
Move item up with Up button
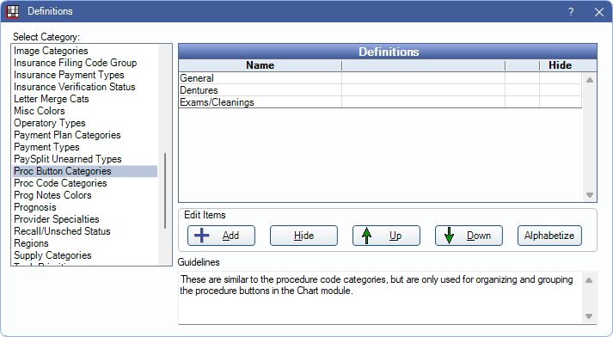pyautogui.click(x=386, y=236)
